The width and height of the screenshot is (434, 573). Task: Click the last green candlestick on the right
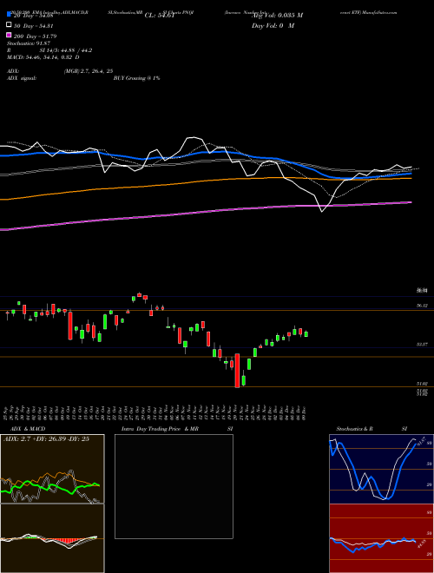click(306, 334)
